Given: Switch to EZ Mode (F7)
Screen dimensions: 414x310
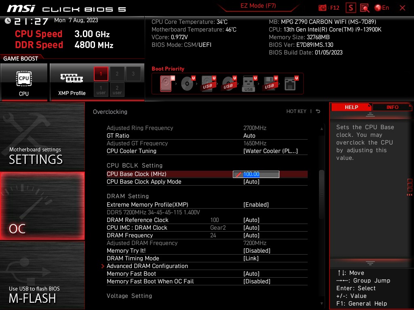Looking at the screenshot, I should [258, 6].
